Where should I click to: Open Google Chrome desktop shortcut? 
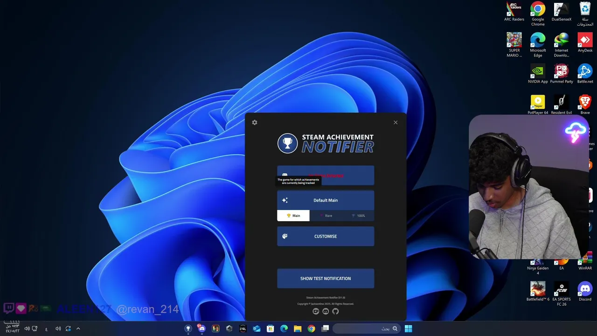tap(538, 14)
